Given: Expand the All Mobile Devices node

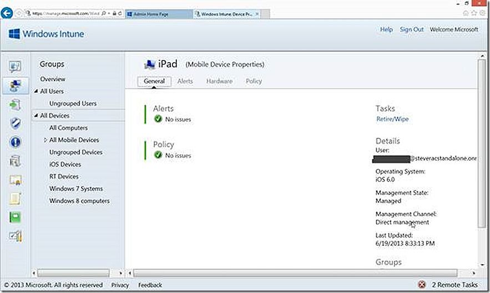Looking at the screenshot, I should [x=46, y=140].
